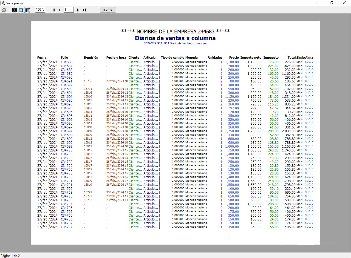This screenshot has height=258, width=351.
Task: Click the printer icon to print report
Action: pyautogui.click(x=4, y=10)
